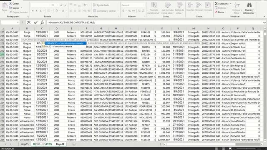Toggle italic K formatting
The width and height of the screenshot is (267, 150).
[x=37, y=11]
